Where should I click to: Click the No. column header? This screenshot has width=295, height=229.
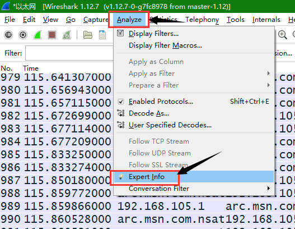coord(7,68)
